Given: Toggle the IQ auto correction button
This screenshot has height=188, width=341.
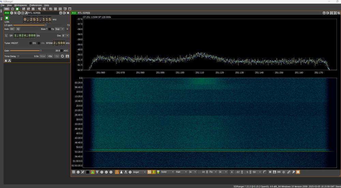Looking at the screenshot, I should 18,29.
